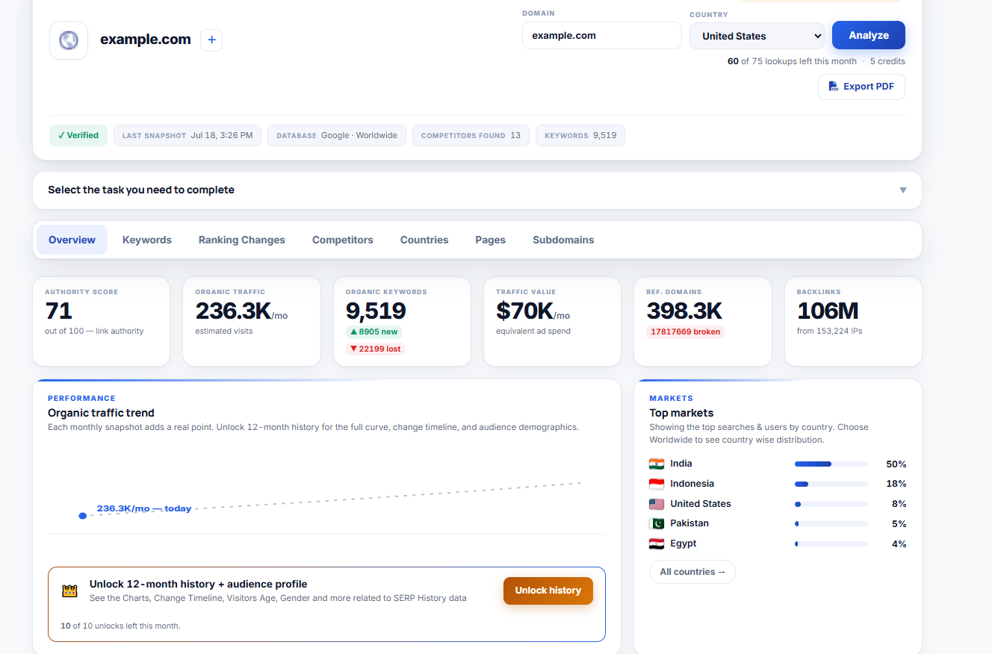Click the Domain input field

[602, 35]
